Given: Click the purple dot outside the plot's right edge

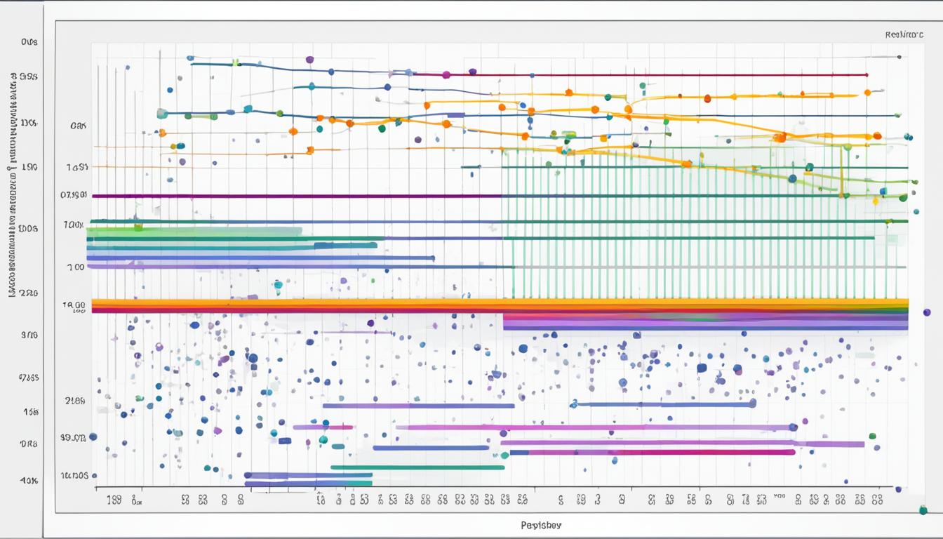Looking at the screenshot, I should pyautogui.click(x=927, y=312).
